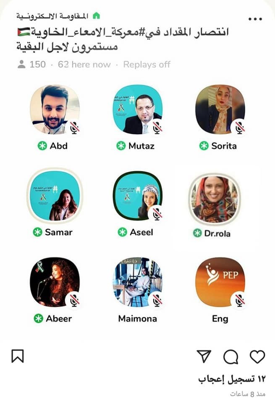Open Samar's profile picture

click(55, 196)
